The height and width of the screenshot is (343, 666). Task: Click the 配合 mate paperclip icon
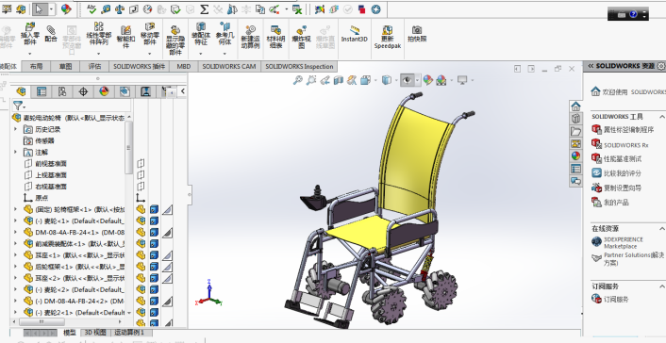(x=51, y=34)
